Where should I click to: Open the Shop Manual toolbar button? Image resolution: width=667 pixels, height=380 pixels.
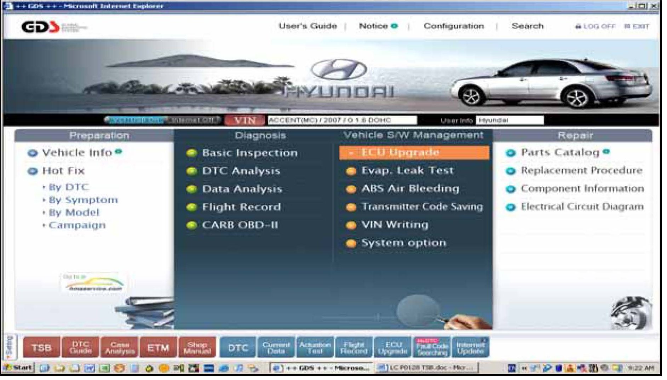coord(197,347)
